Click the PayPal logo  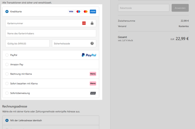pos(89,55)
